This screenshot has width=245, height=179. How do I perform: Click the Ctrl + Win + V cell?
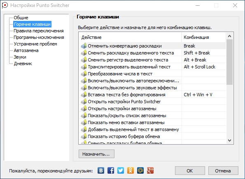[204, 95]
